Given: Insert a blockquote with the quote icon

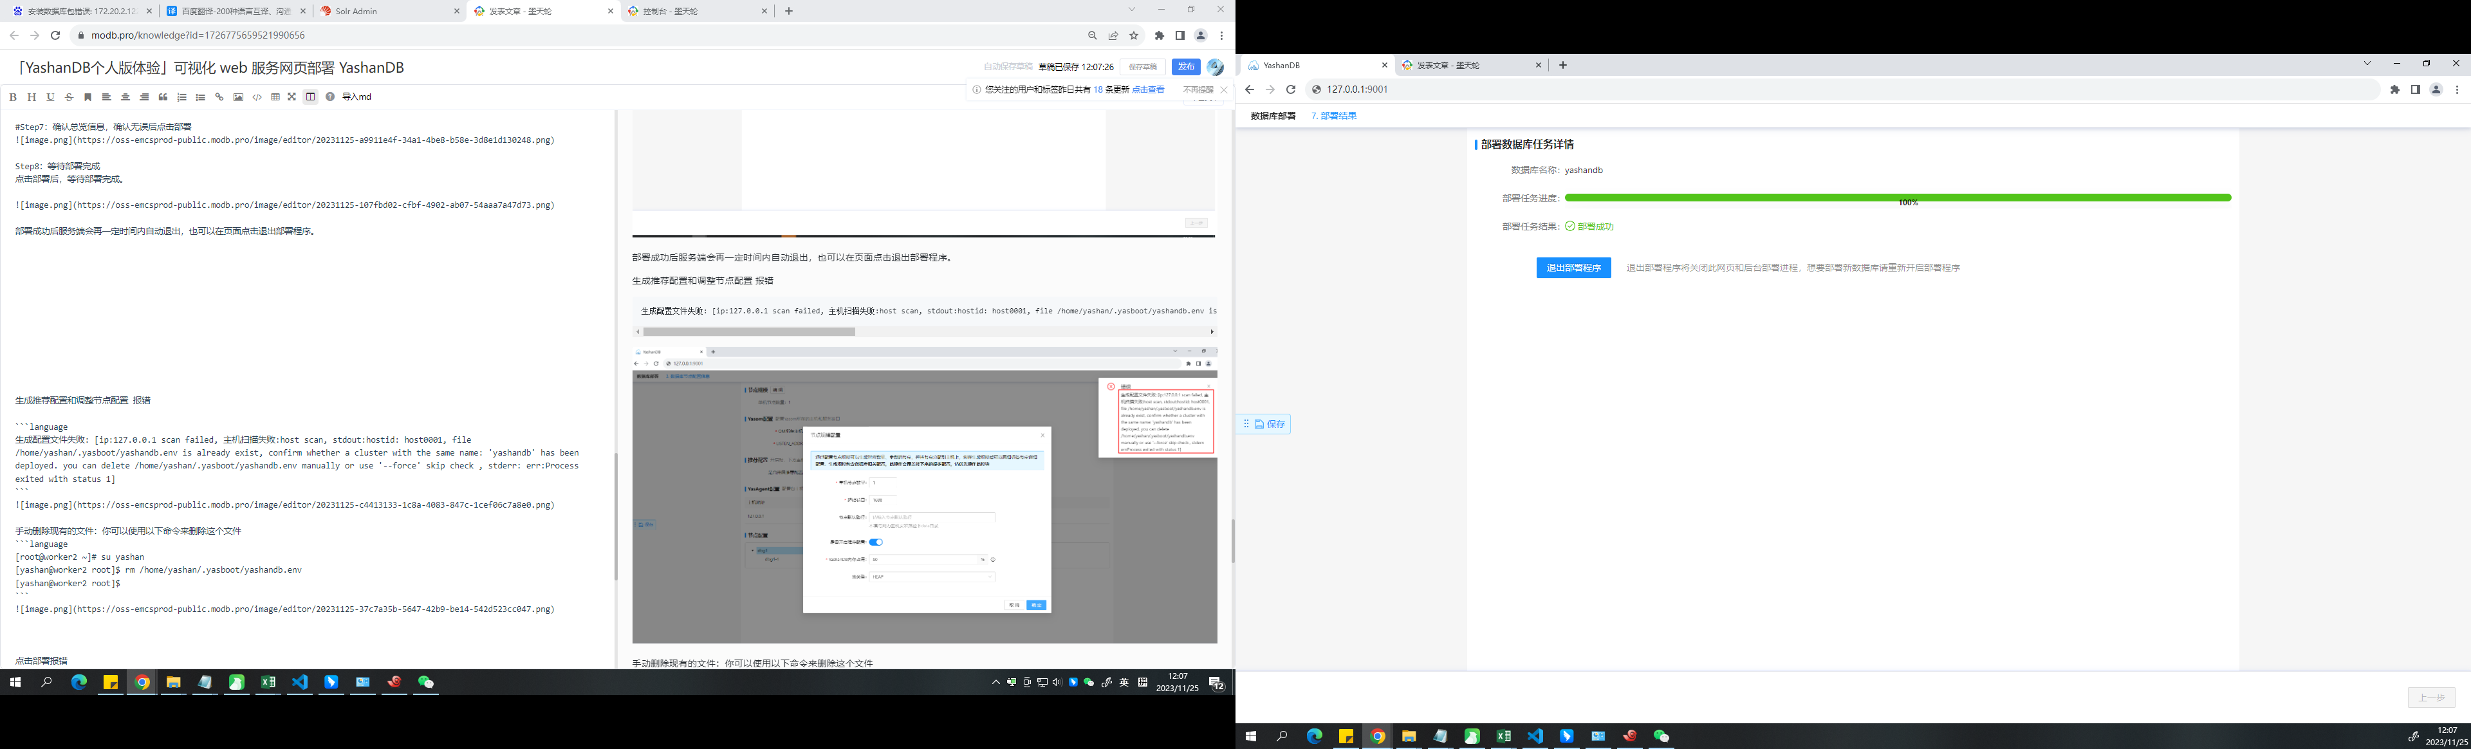Looking at the screenshot, I should click(163, 97).
